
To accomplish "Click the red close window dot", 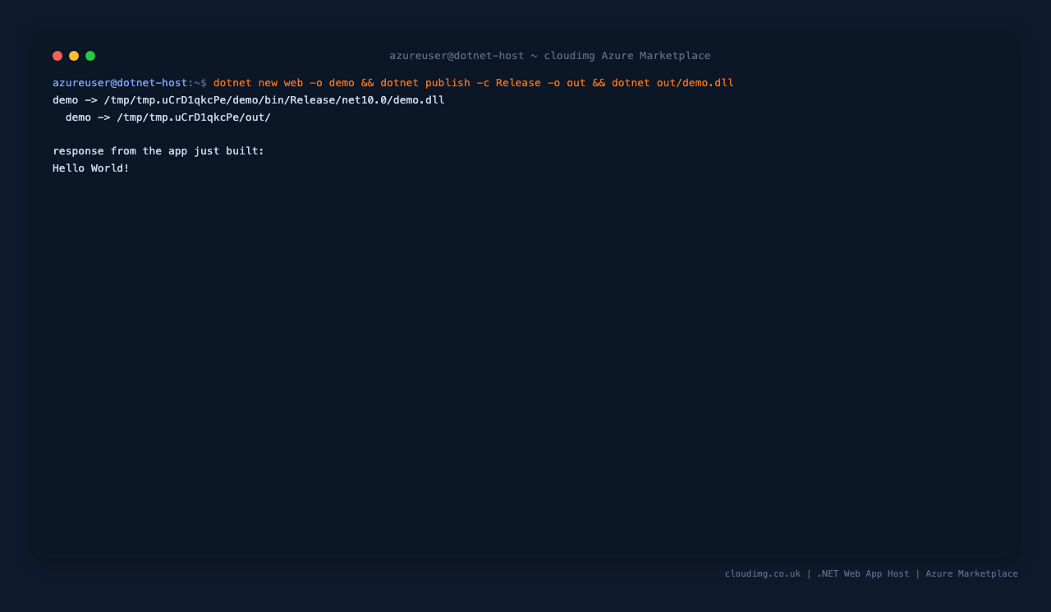I will [57, 56].
